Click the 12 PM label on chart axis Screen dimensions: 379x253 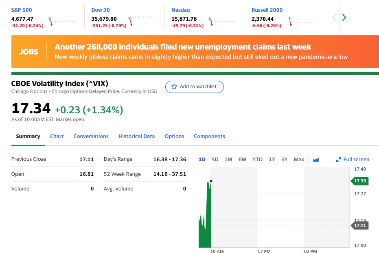[x=264, y=251]
